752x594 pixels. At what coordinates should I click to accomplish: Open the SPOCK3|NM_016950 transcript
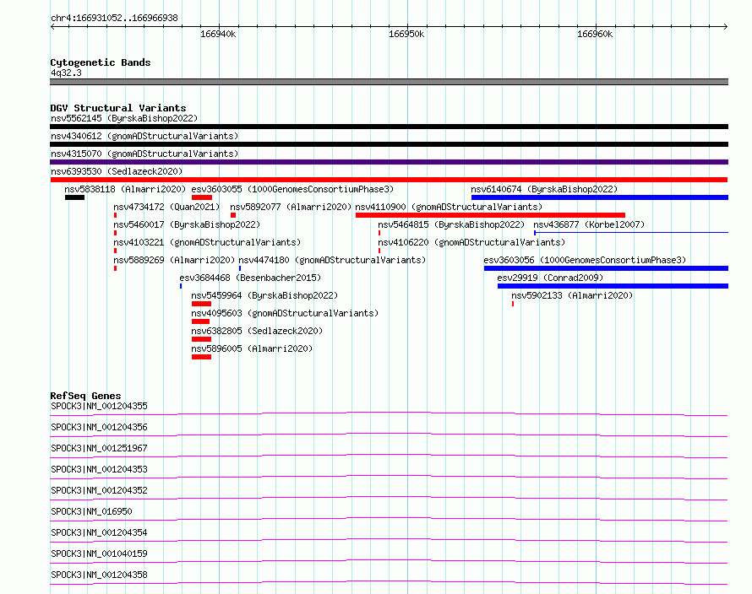(x=91, y=511)
